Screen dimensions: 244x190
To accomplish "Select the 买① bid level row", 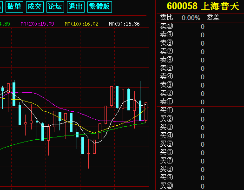I will point(200,111).
